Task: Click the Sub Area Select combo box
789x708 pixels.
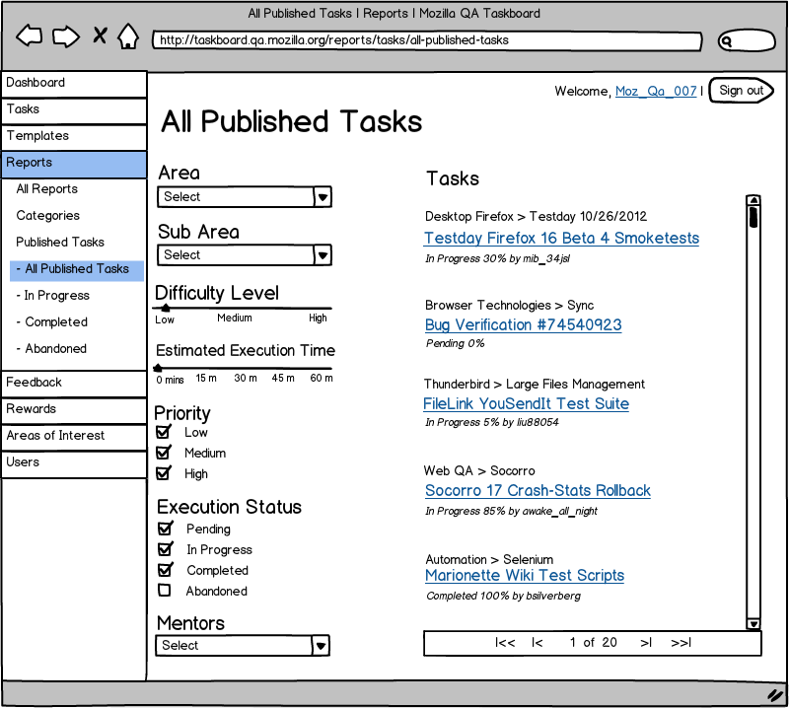Action: pos(245,255)
